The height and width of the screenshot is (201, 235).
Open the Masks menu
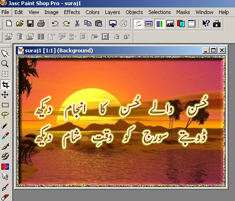(183, 12)
